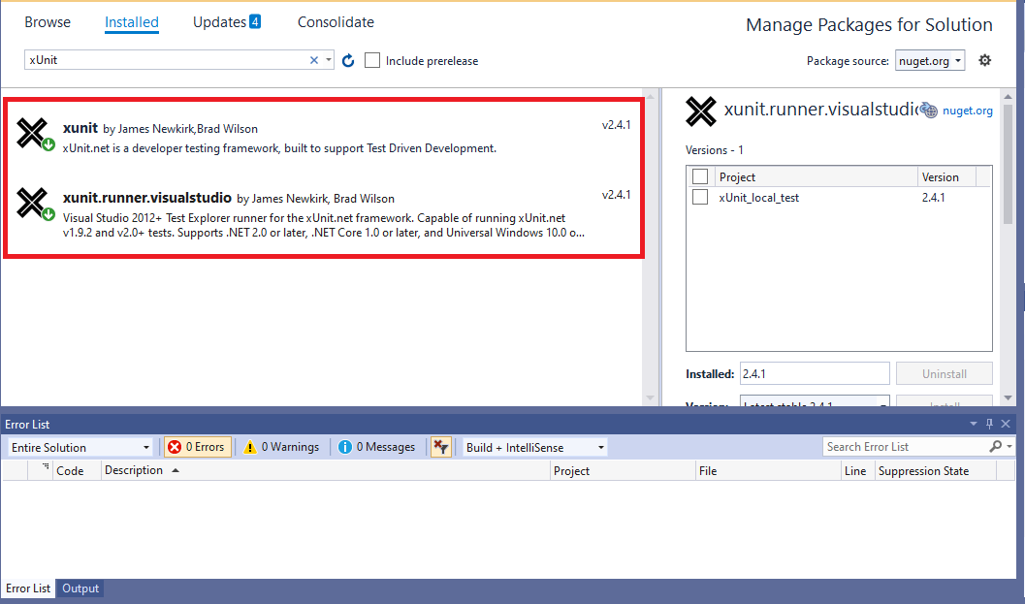
Task: Switch to the Output tab at the bottom
Action: (x=80, y=588)
